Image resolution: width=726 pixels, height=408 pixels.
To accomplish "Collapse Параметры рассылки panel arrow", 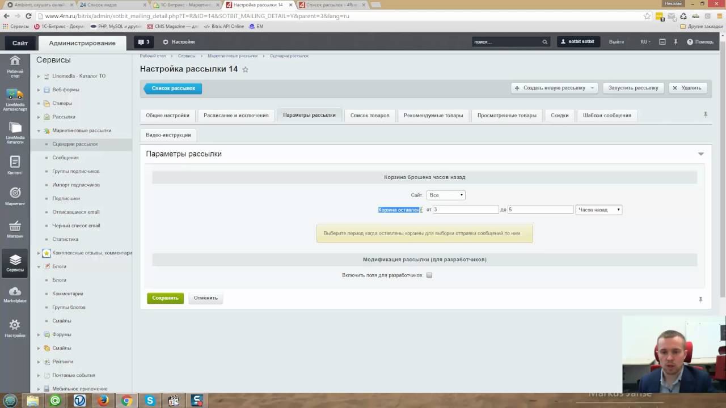I will click(x=701, y=154).
